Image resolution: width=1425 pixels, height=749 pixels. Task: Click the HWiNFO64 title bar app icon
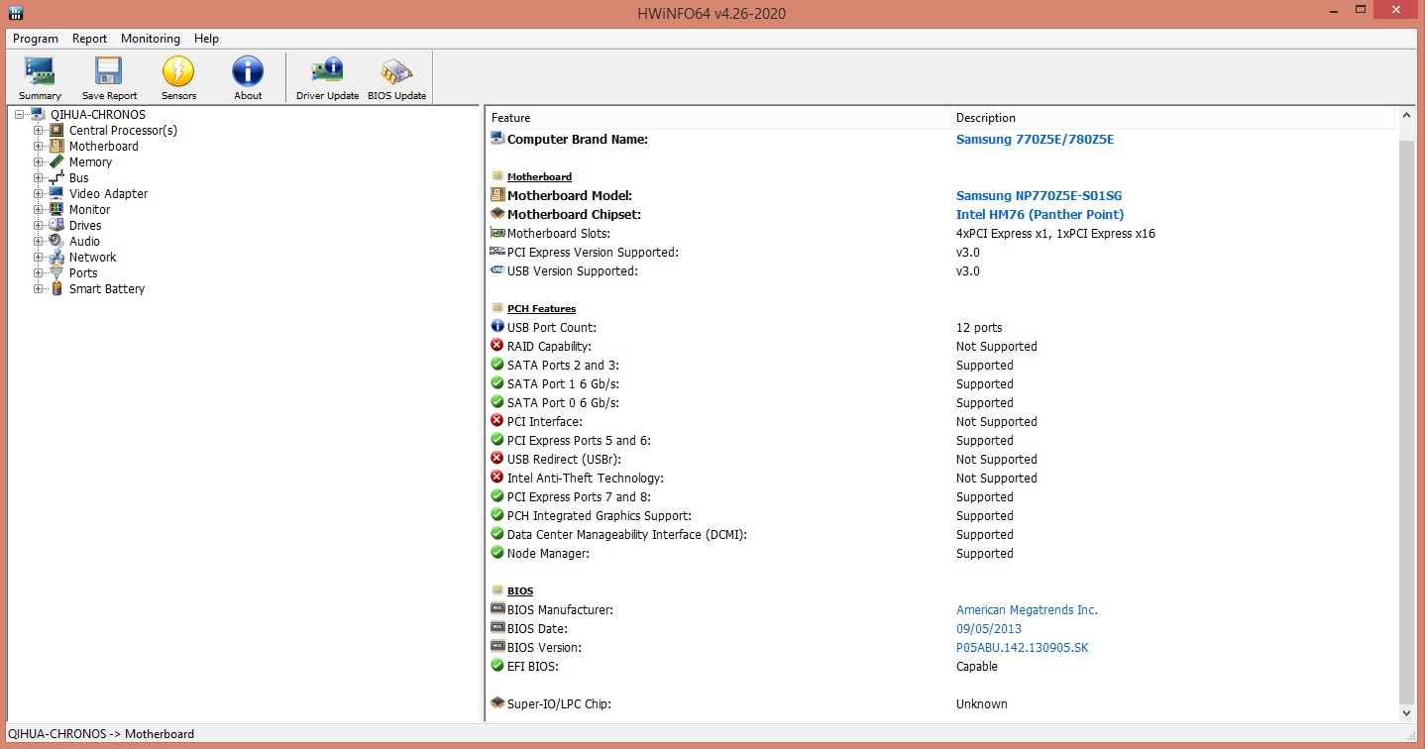[x=17, y=13]
